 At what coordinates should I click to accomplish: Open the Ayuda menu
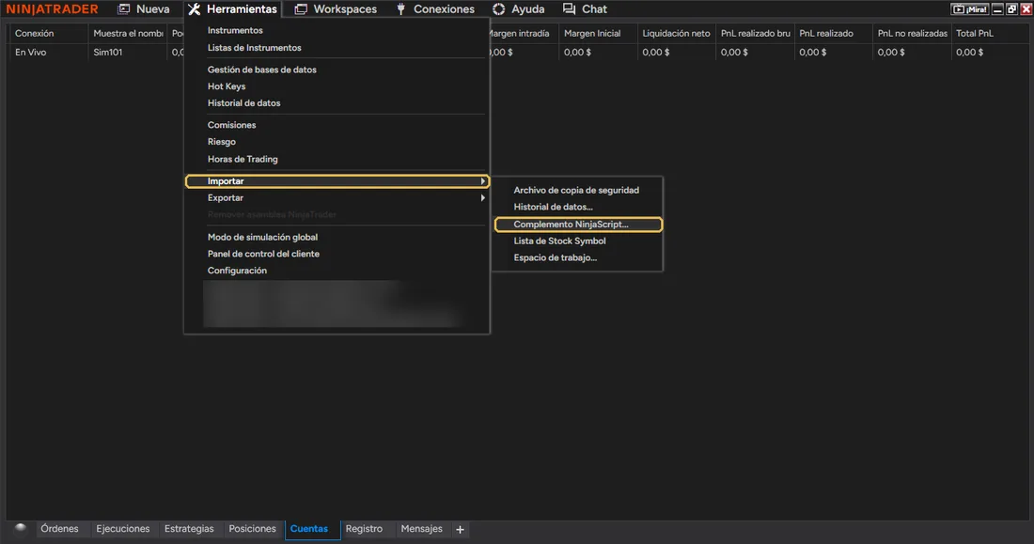point(527,9)
